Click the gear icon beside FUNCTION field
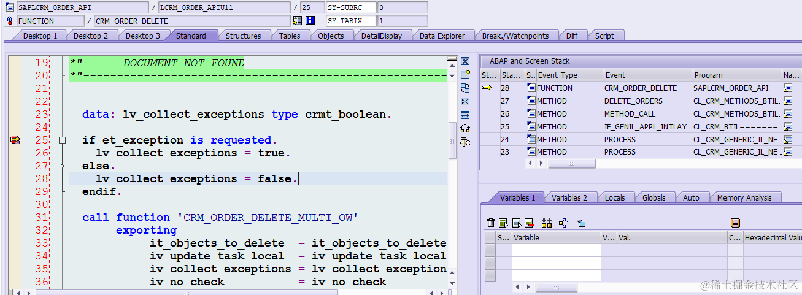 (x=9, y=21)
